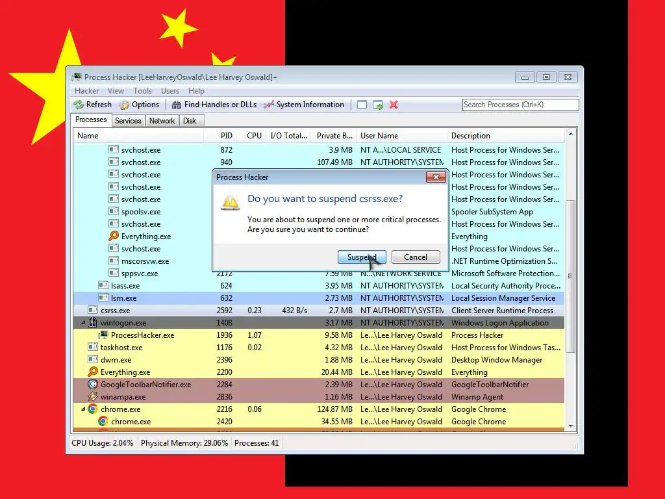
Task: Sort by the User Name column header
Action: click(x=401, y=136)
